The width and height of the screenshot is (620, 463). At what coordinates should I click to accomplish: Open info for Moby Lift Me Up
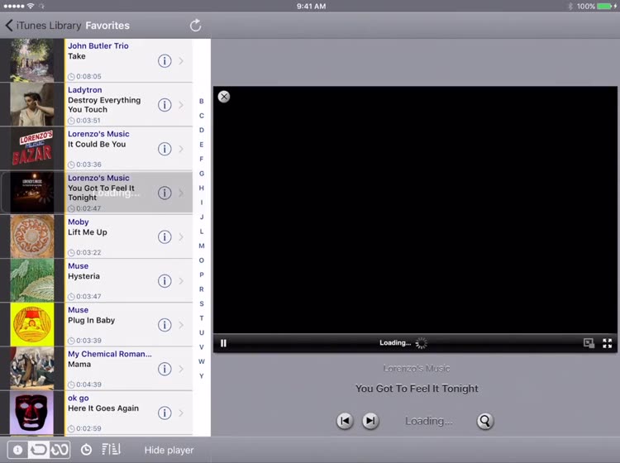pos(165,236)
